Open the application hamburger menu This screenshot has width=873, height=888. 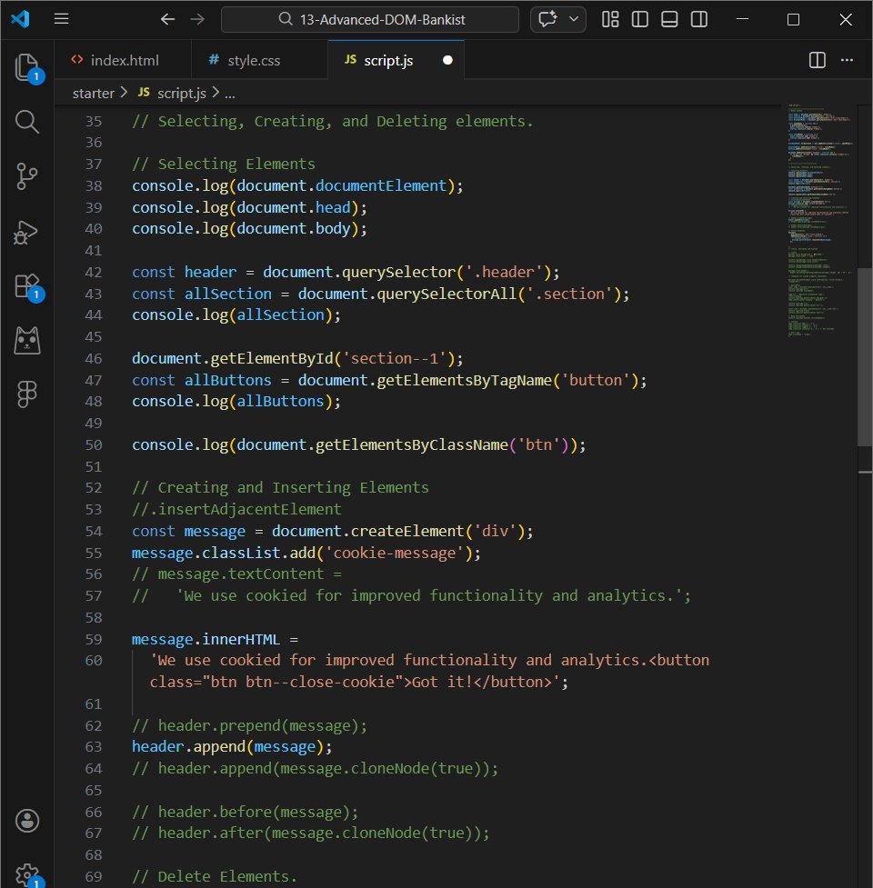point(61,18)
